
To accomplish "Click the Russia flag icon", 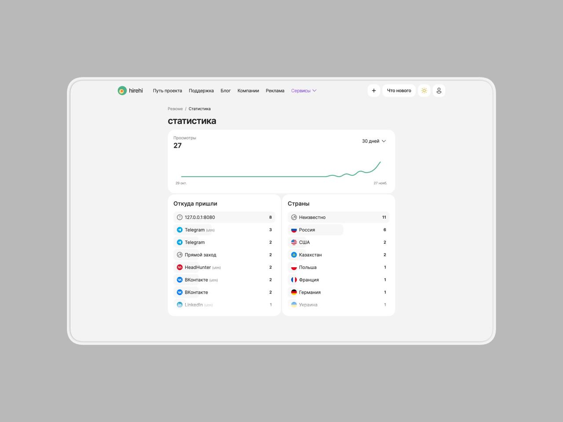I will click(x=294, y=230).
